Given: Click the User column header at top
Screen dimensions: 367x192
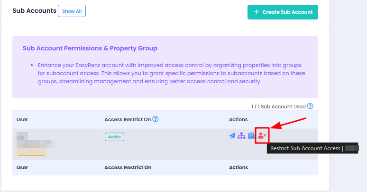Looking at the screenshot, I should [22, 119].
